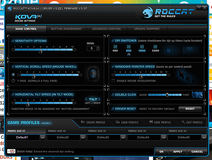Click the Tilt left and right icon

click(93, 101)
